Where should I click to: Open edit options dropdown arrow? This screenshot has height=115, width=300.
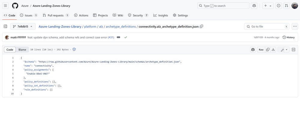pyautogui.click(x=286, y=50)
